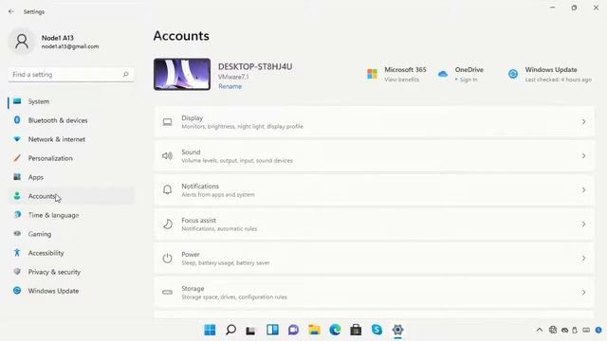The width and height of the screenshot is (607, 341).
Task: Expand the Display settings chevron
Action: [x=583, y=122]
